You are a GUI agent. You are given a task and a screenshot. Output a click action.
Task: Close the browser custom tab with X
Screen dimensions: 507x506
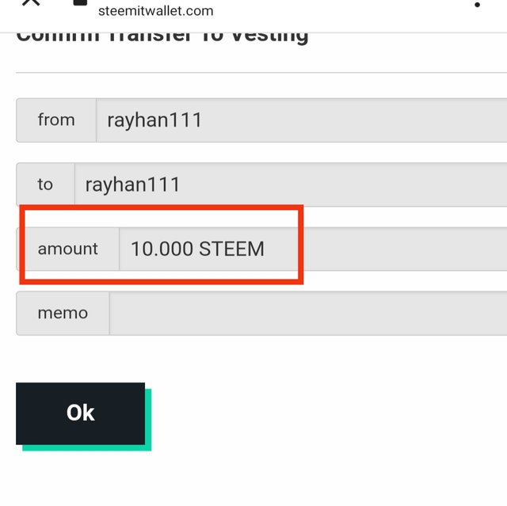tap(31, 2)
